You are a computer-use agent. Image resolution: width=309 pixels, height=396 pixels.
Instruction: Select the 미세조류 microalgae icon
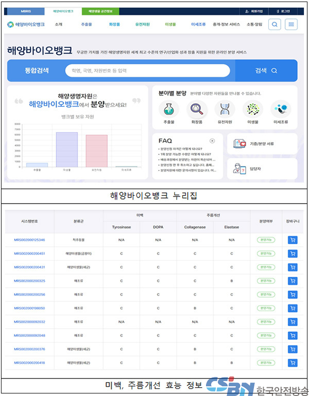coord(281,110)
